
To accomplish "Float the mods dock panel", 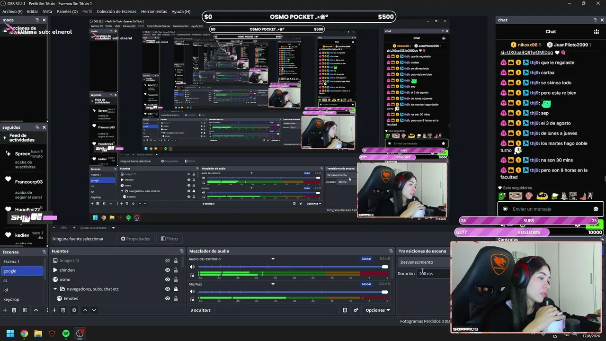I will [x=37, y=20].
